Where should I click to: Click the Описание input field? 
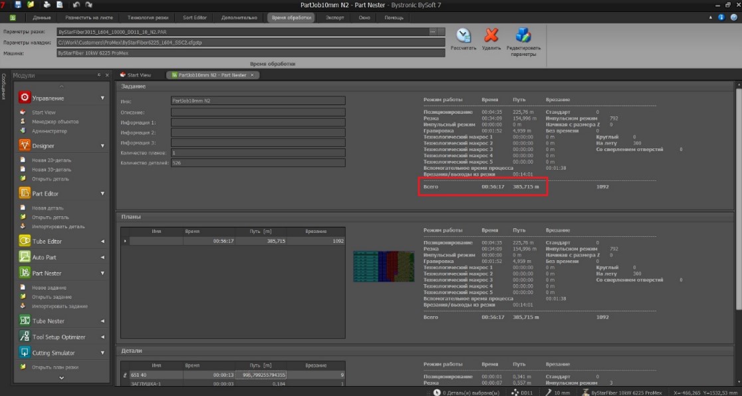click(258, 112)
